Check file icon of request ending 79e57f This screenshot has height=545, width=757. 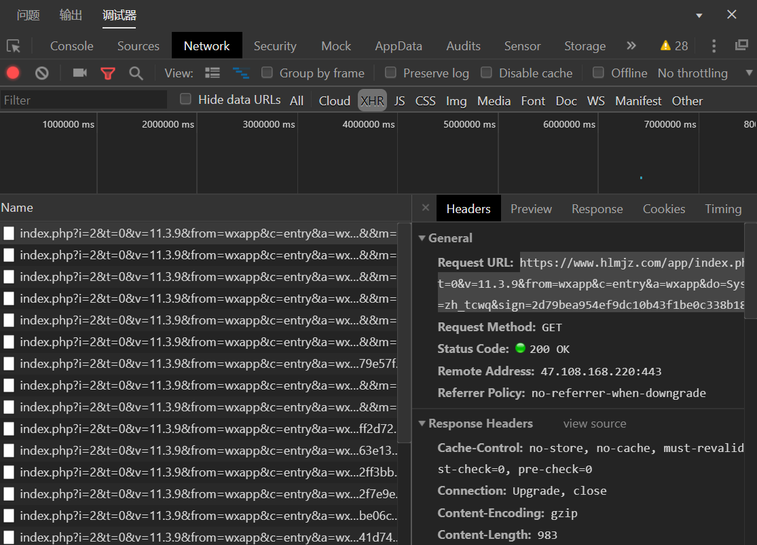point(9,364)
